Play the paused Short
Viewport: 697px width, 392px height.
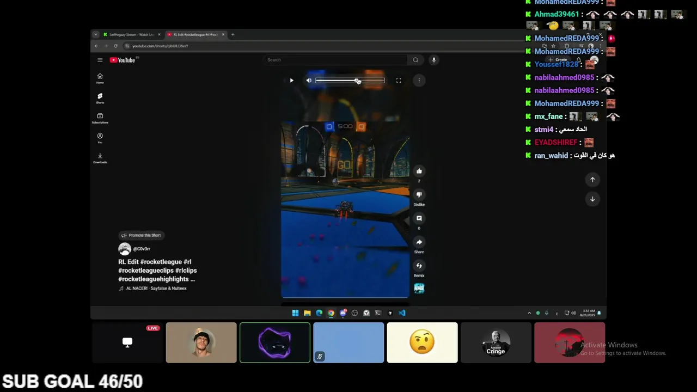point(291,81)
